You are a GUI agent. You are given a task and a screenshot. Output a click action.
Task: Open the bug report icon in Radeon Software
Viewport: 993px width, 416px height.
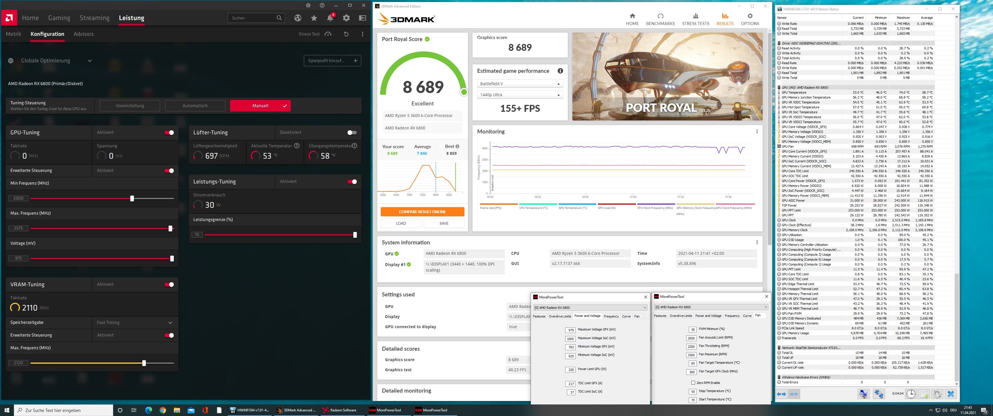coord(308,5)
